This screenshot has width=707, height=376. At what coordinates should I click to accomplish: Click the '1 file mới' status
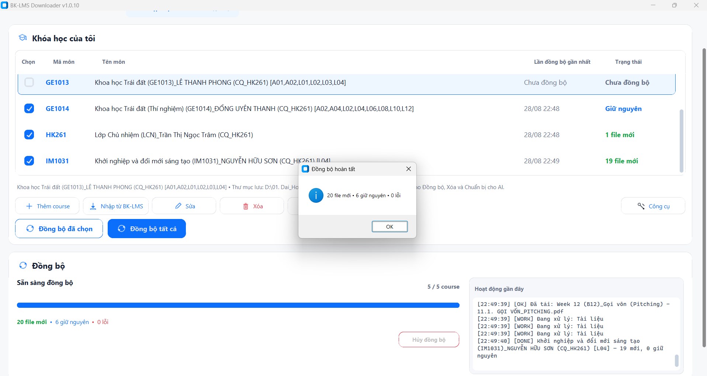tap(620, 135)
